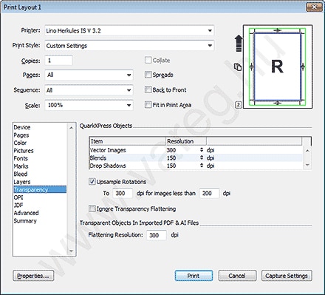
Task: Enable Ignore Transparency Flattening
Action: (x=92, y=208)
